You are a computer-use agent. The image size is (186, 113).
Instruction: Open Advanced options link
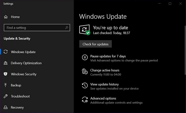[x=103, y=98]
